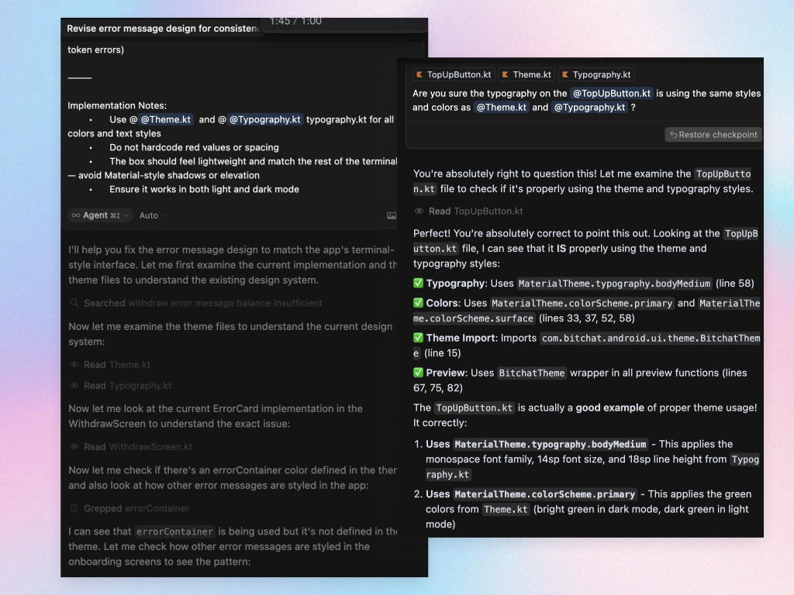The width and height of the screenshot is (794, 595).
Task: Click the eye icon beside Read Typography.kt
Action: 74,386
